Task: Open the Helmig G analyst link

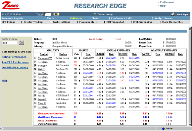Action: 42,66
